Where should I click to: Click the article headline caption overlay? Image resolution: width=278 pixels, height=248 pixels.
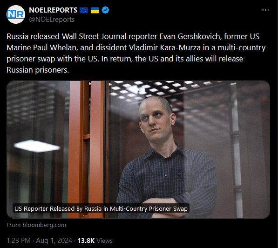click(101, 208)
